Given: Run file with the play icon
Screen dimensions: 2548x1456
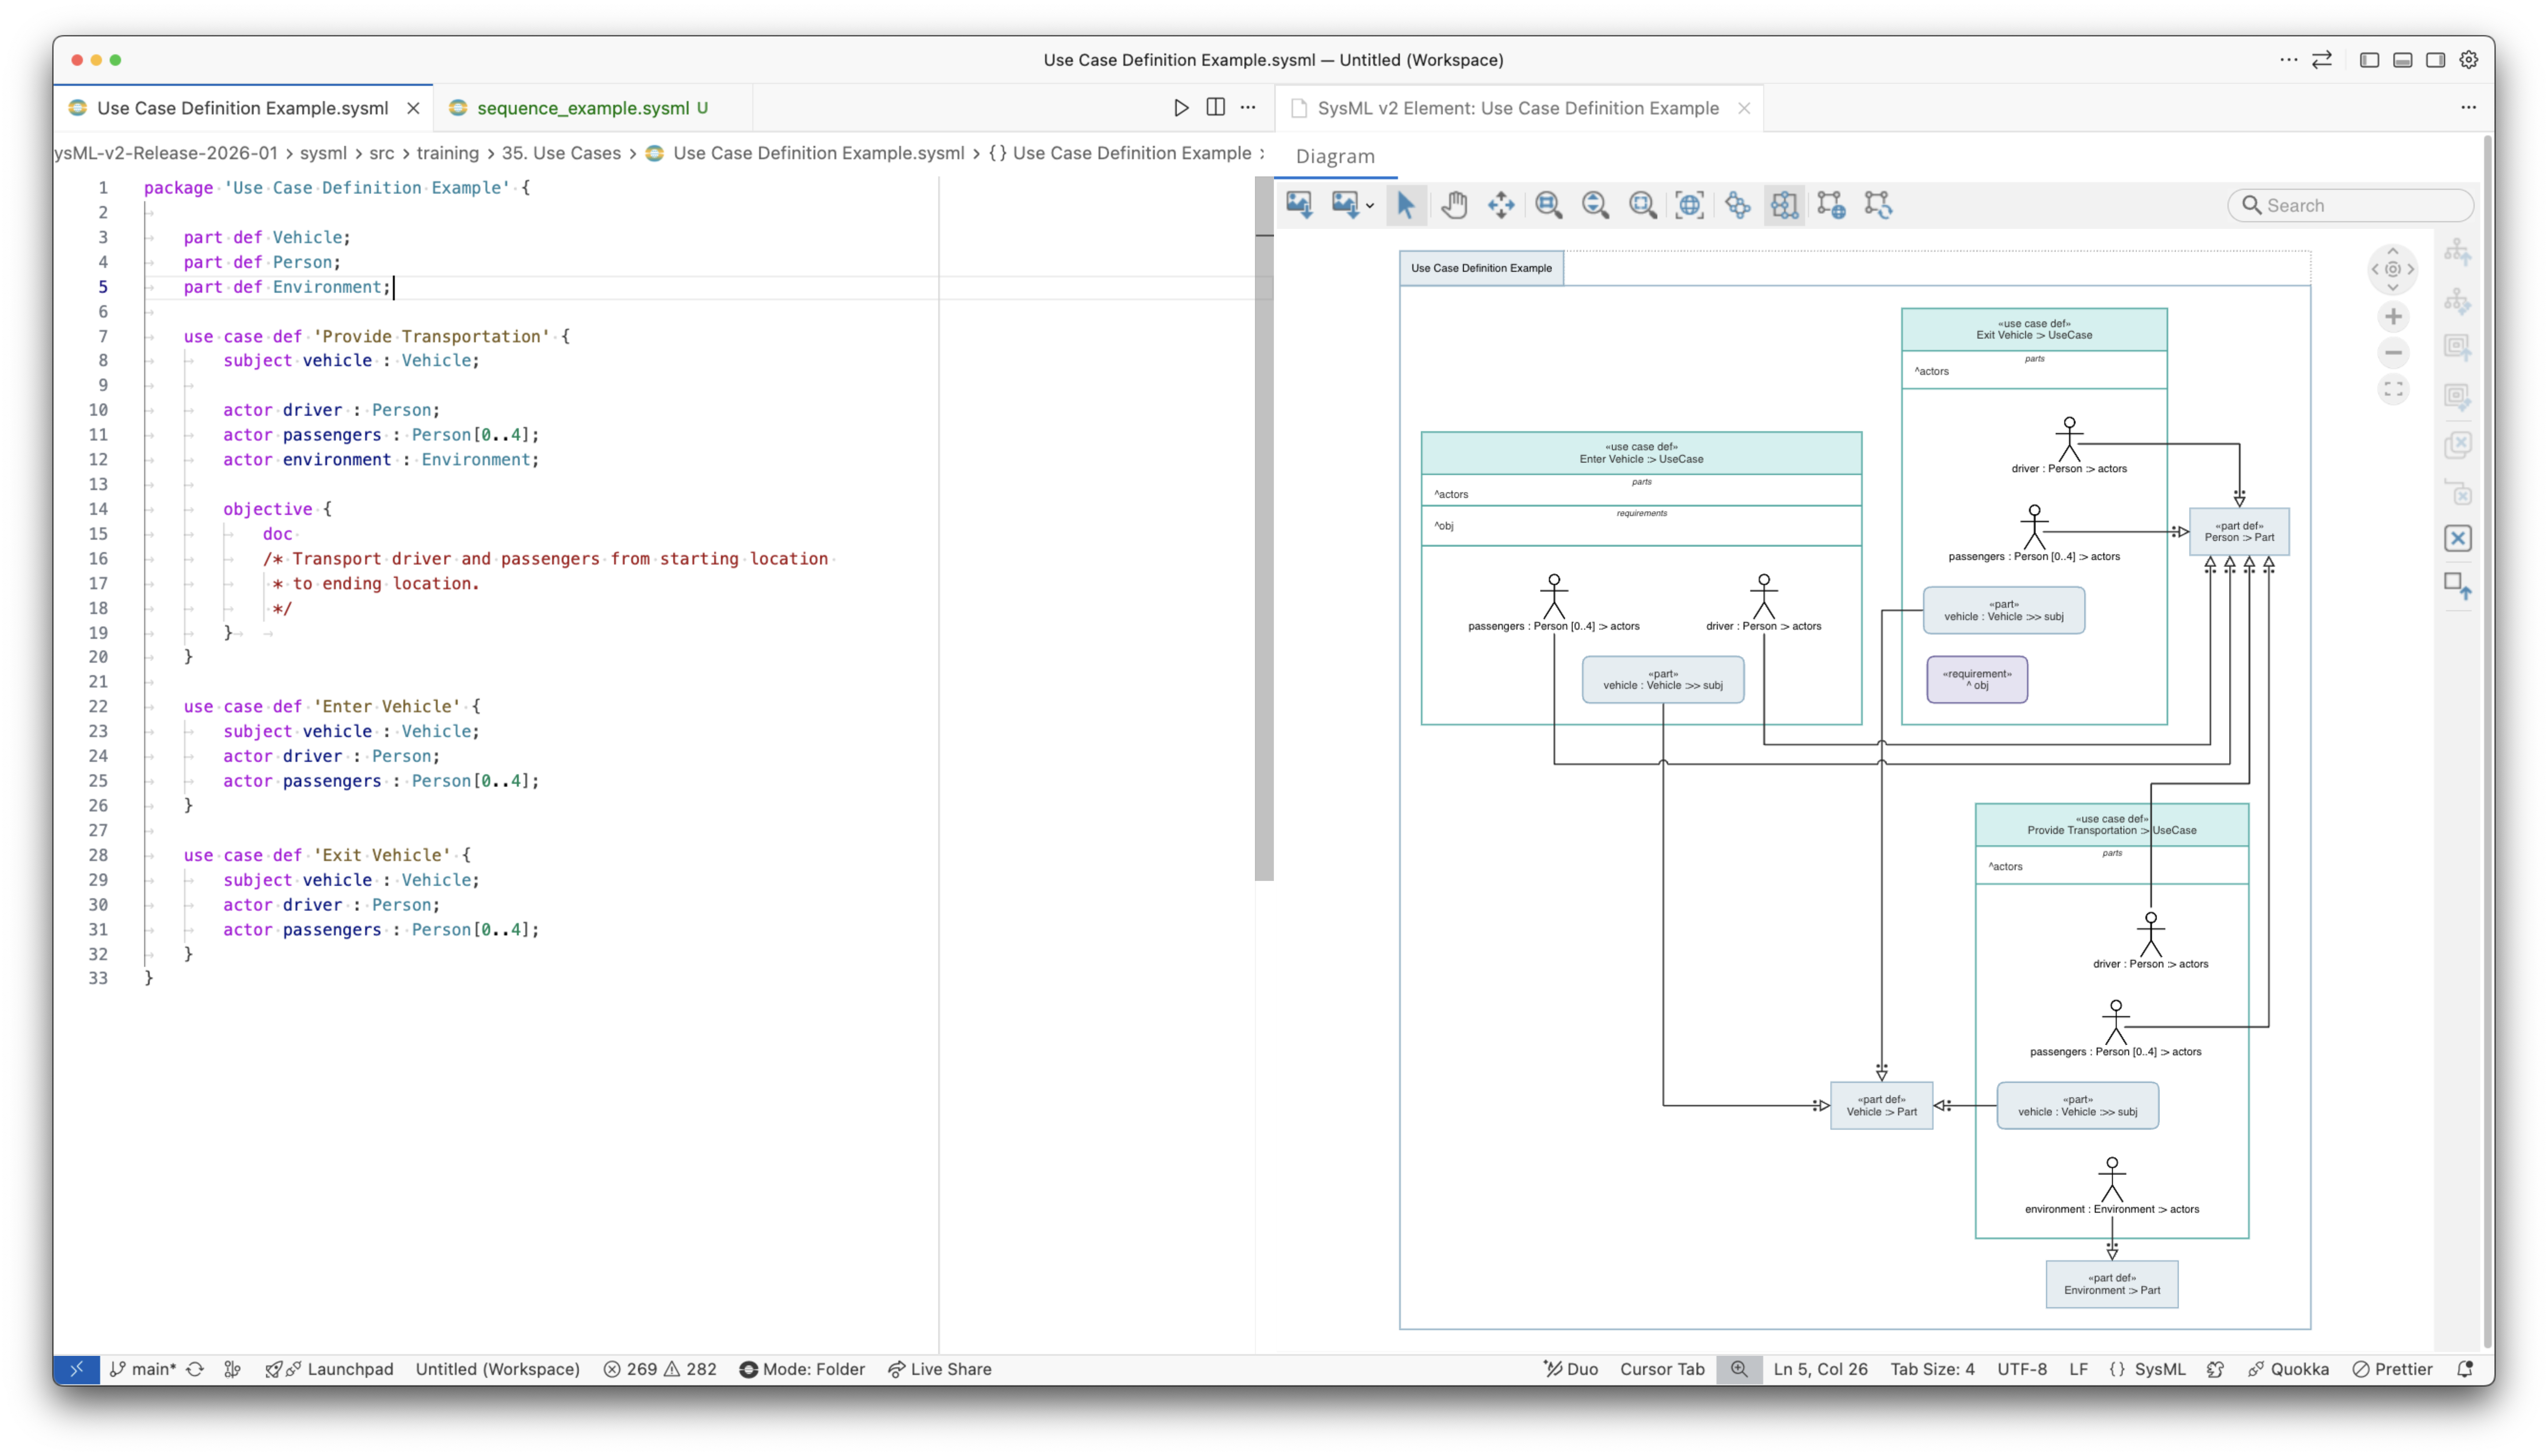Looking at the screenshot, I should [x=1181, y=108].
